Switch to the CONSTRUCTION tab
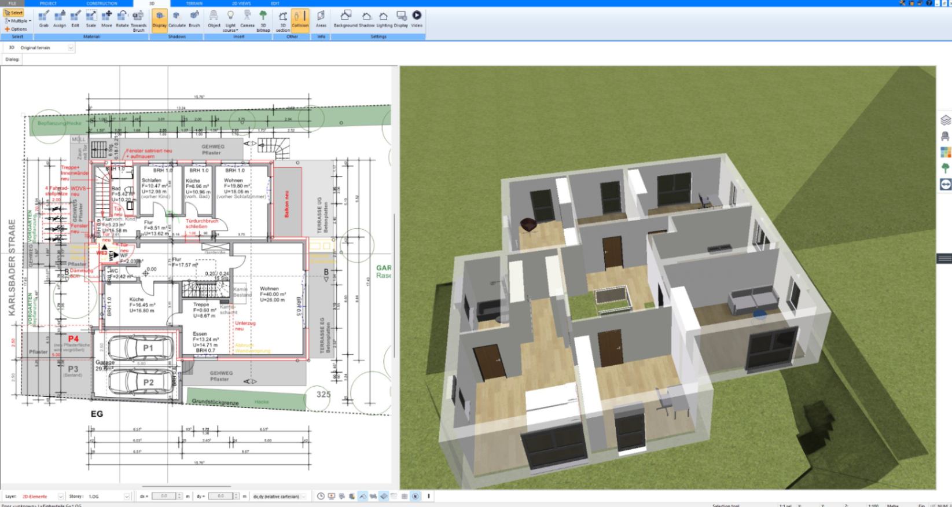 pos(102,3)
